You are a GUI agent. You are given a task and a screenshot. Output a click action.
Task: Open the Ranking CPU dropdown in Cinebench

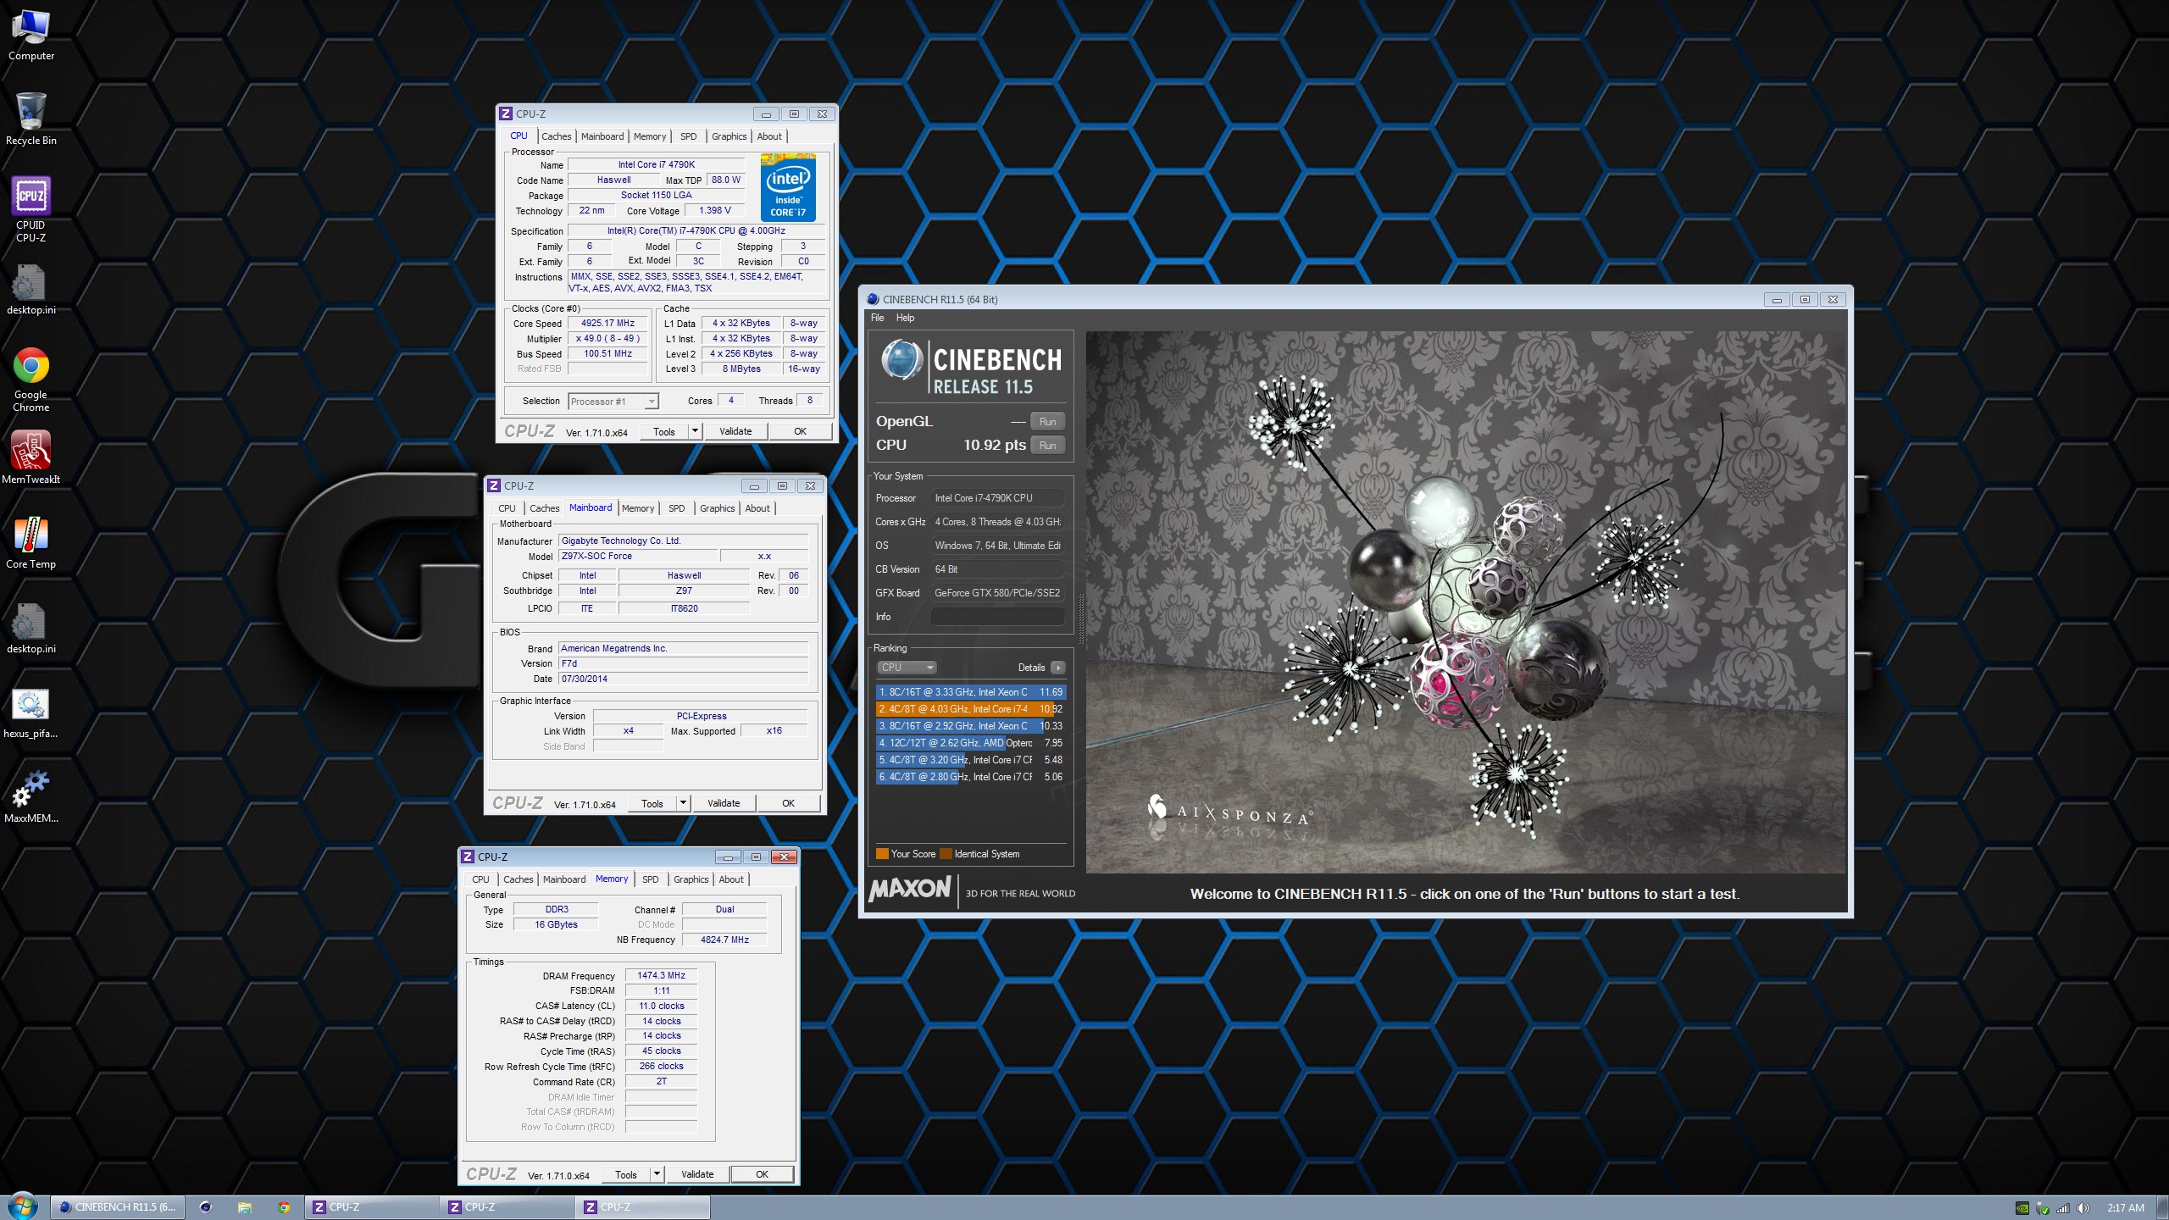click(x=907, y=668)
